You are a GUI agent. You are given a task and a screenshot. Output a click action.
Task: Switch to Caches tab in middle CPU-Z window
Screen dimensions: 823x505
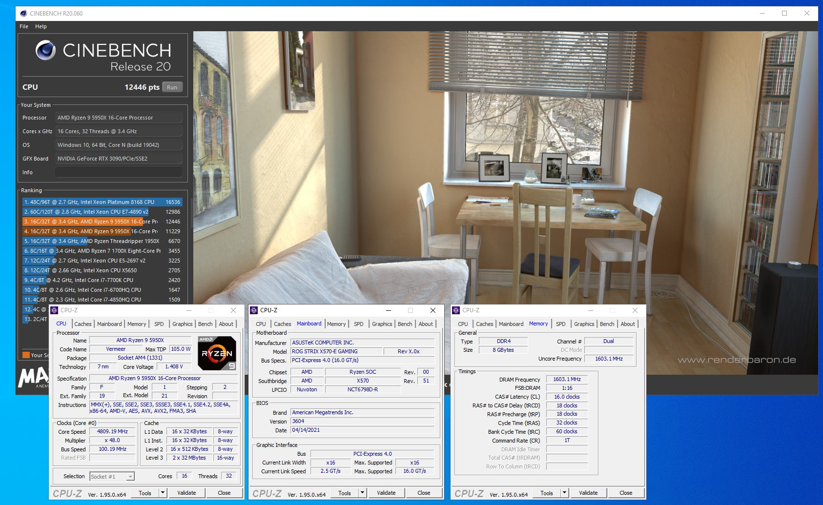(x=283, y=324)
